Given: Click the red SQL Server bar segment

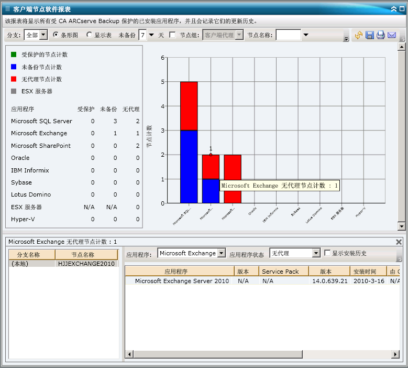Looking at the screenshot, I should [189, 106].
